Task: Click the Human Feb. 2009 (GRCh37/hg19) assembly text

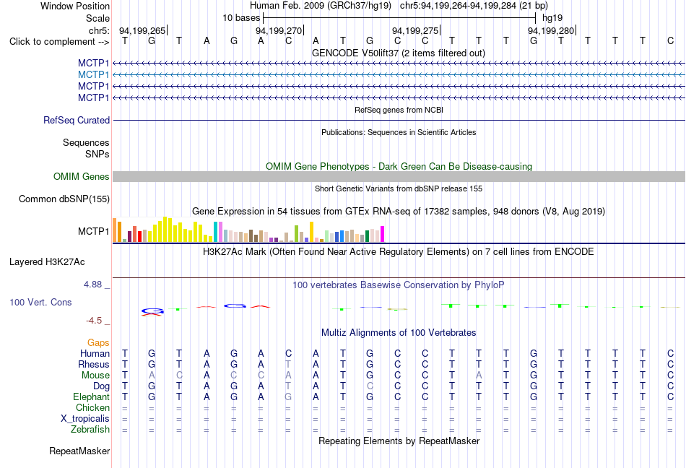Action: [x=321, y=6]
